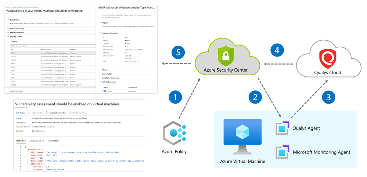Click the Assign policy icon
The width and height of the screenshot is (367, 177).
[x=17, y=113]
